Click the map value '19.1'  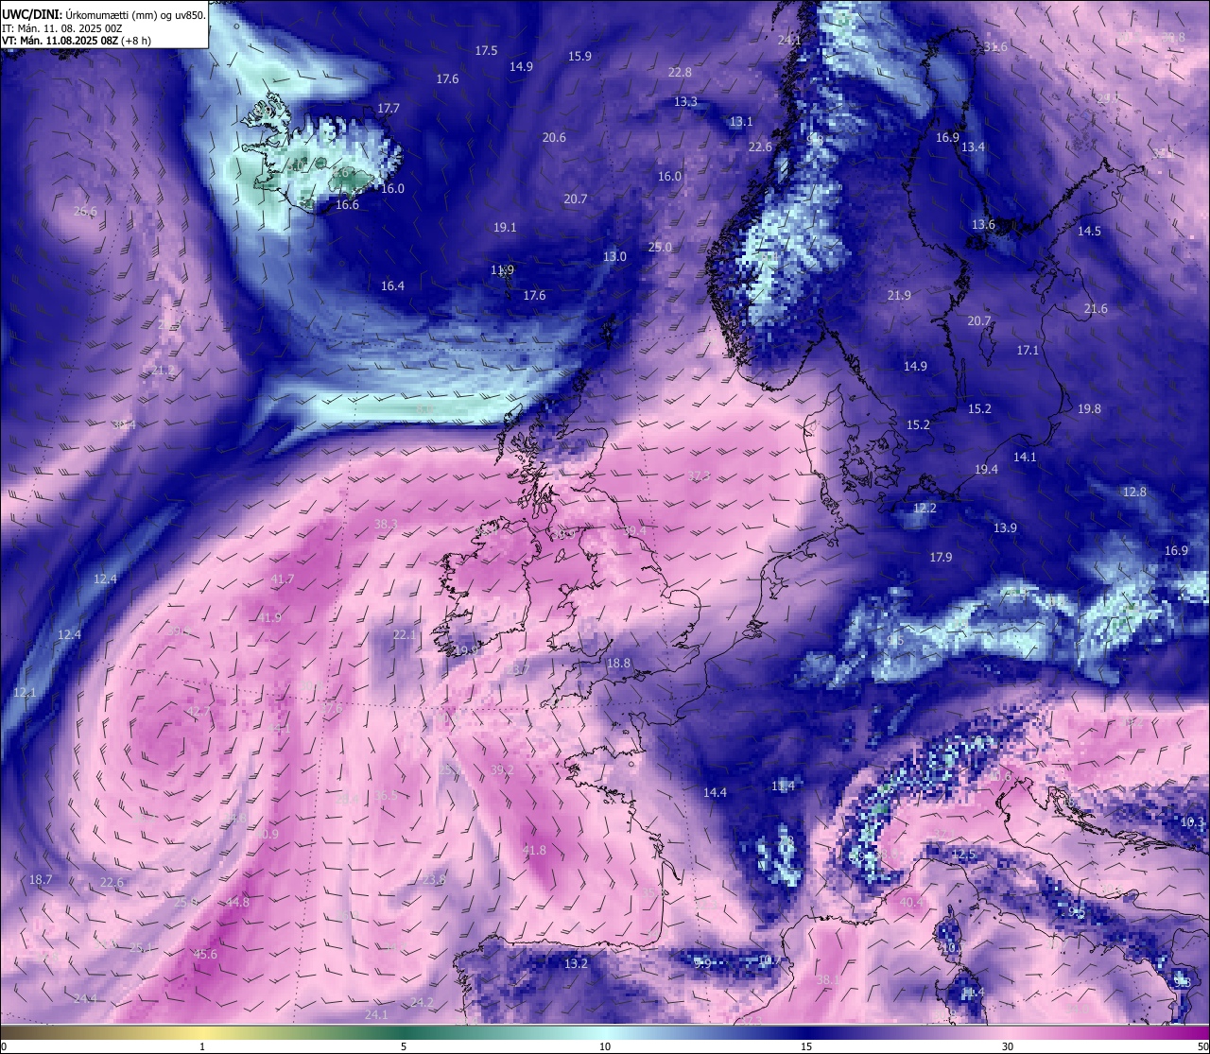(x=505, y=228)
